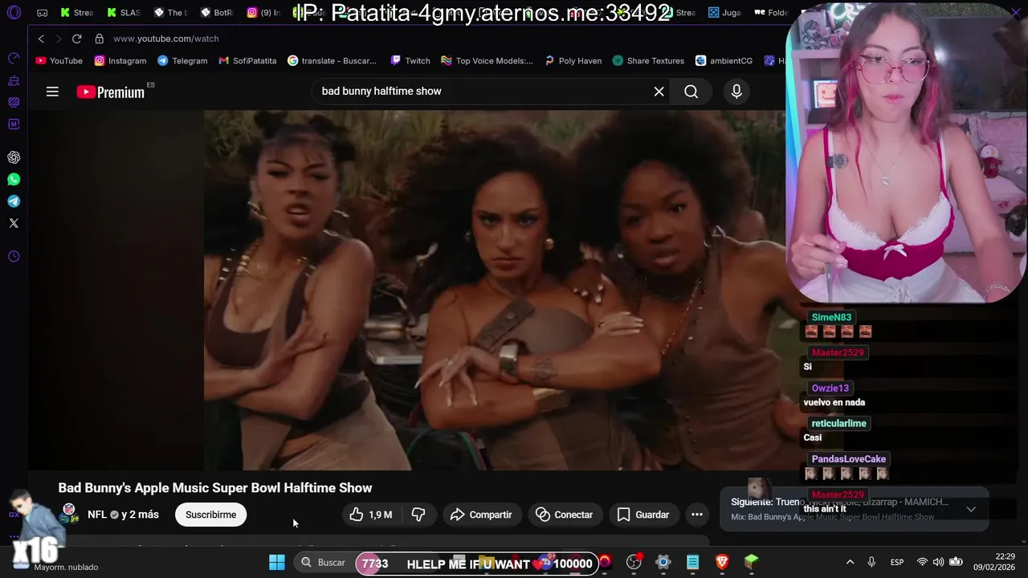This screenshot has height=578, width=1028.
Task: Switch to the Folde browser tab
Action: [771, 13]
